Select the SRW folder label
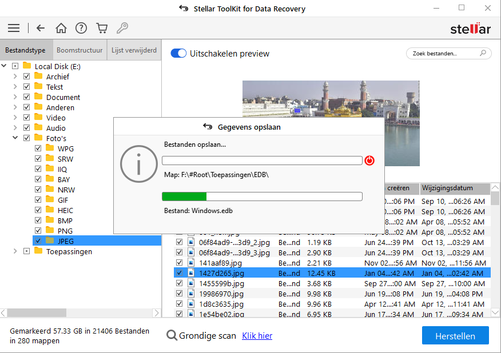The width and height of the screenshot is (501, 353). (65, 159)
